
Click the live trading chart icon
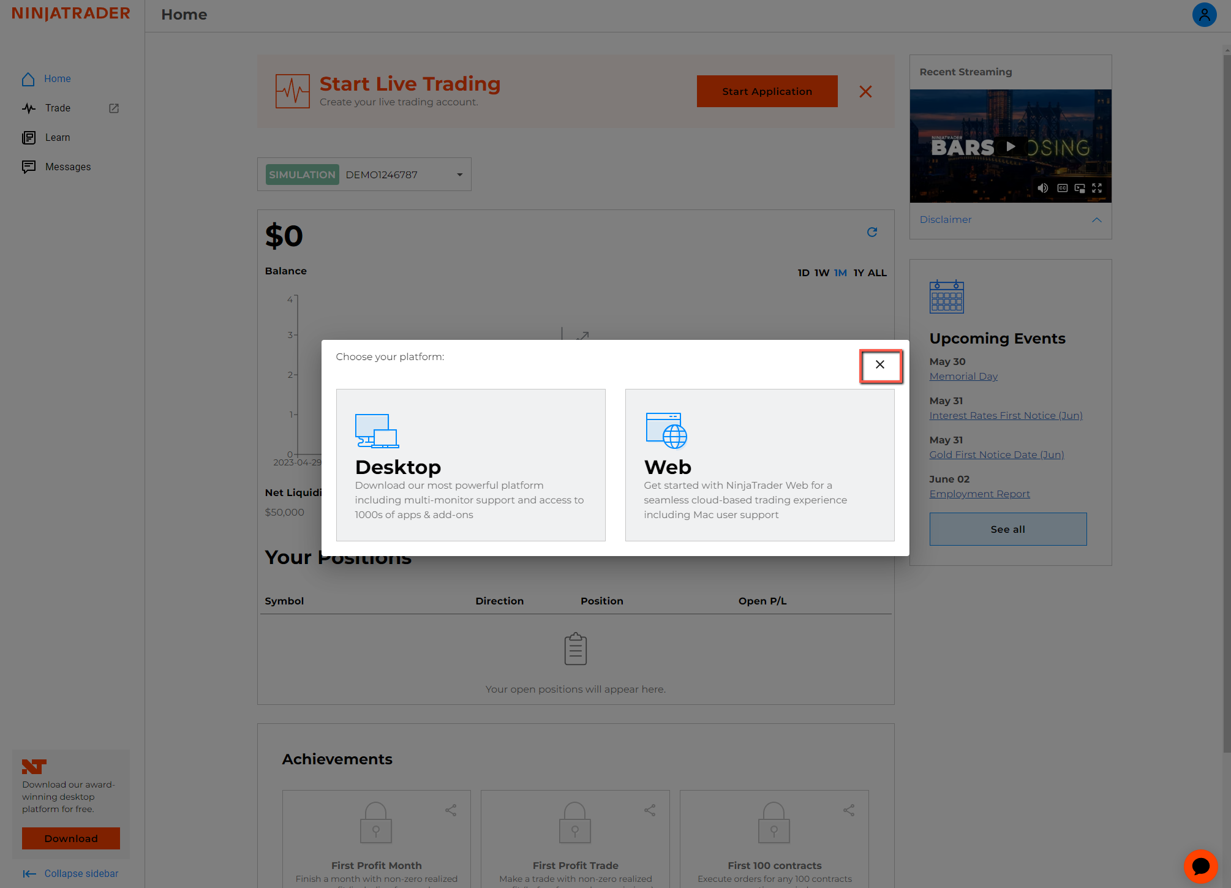coord(293,91)
